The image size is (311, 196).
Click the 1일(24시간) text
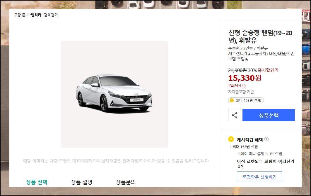(x=237, y=85)
